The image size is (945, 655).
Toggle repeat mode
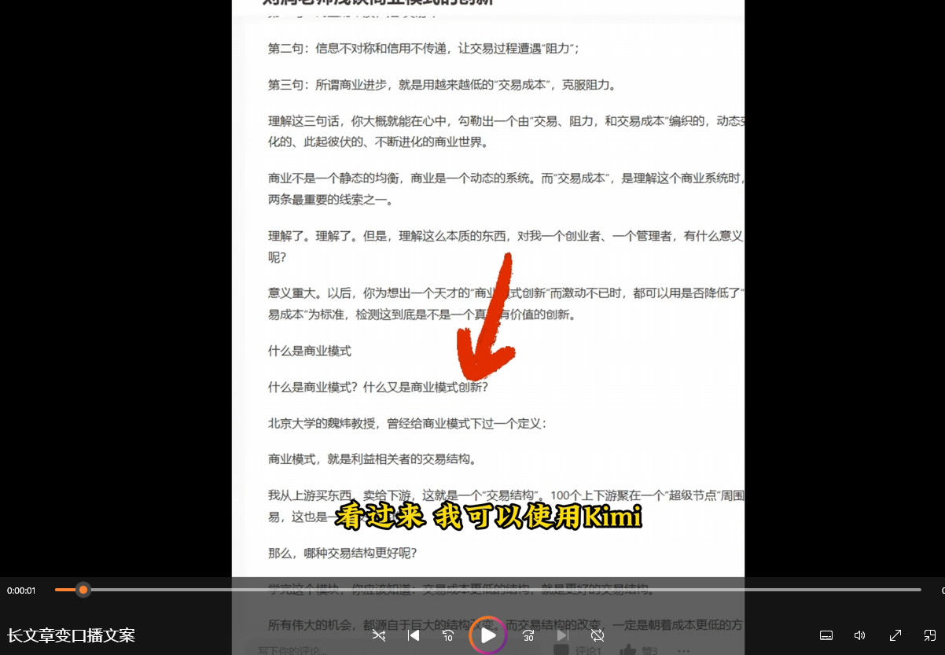tap(598, 635)
